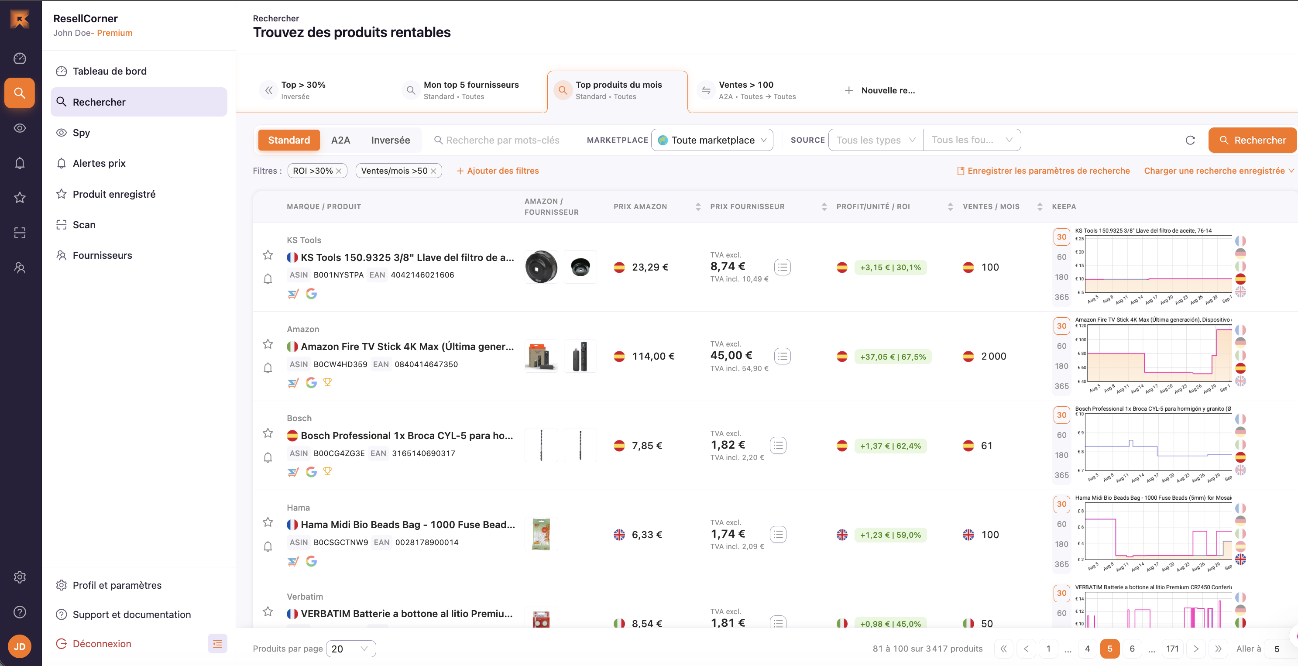Open Tableau de bord menu item
The height and width of the screenshot is (666, 1298).
pos(139,71)
